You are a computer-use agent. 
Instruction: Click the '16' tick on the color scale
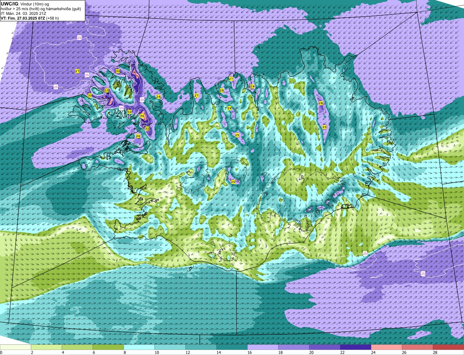tap(249, 352)
